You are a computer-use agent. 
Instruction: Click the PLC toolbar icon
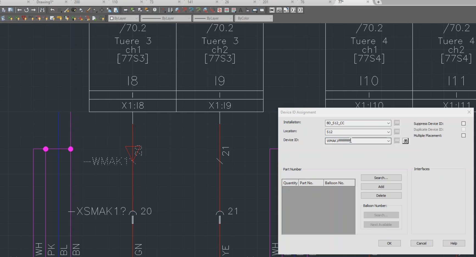coord(286,10)
